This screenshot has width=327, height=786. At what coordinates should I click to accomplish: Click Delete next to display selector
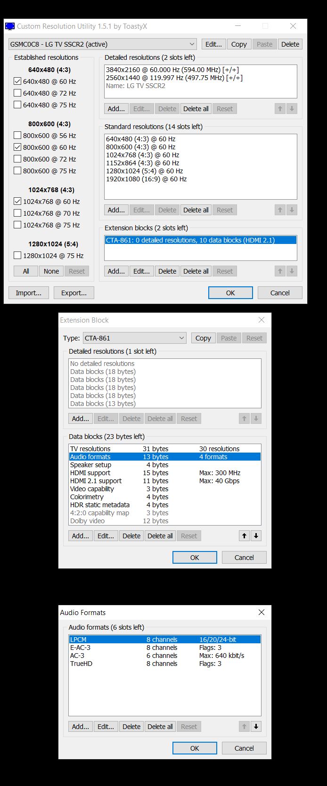click(x=290, y=44)
